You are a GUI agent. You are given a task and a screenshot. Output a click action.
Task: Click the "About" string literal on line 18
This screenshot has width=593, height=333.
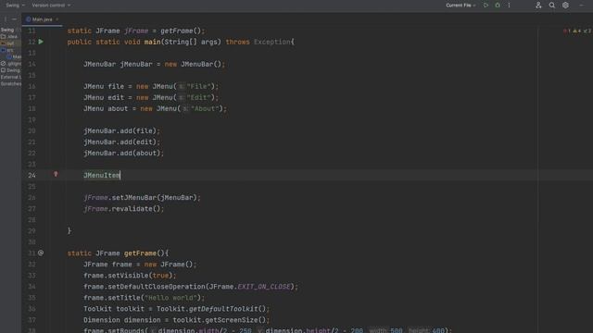pos(205,109)
